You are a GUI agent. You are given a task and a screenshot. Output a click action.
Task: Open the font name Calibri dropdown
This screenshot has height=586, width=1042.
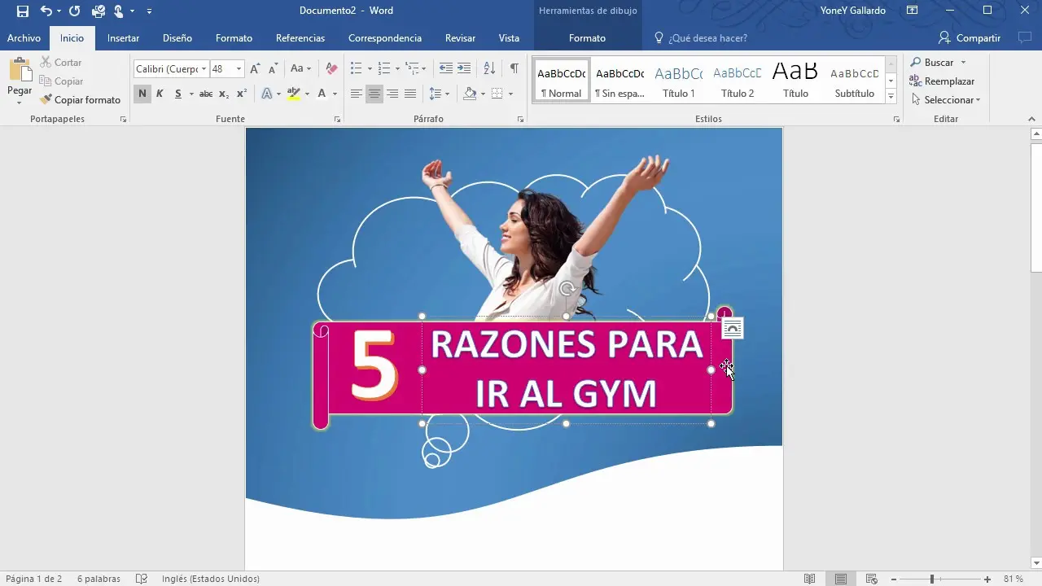[204, 69]
